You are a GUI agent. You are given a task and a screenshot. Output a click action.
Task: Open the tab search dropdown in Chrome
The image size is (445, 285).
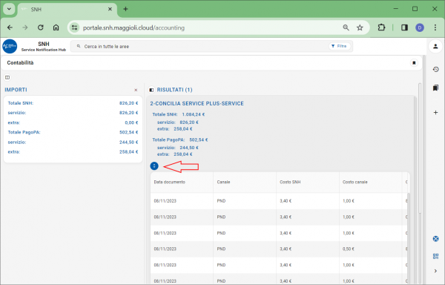9,9
